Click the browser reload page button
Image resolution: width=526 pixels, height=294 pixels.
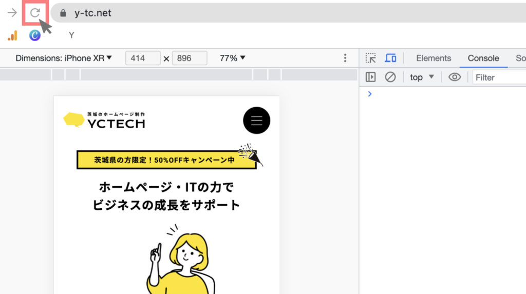pos(34,13)
